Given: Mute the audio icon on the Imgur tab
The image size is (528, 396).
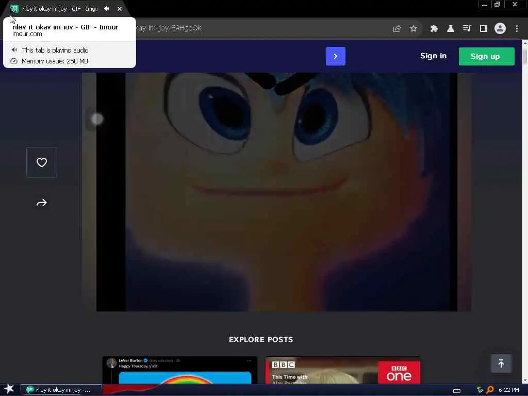Looking at the screenshot, I should click(106, 9).
